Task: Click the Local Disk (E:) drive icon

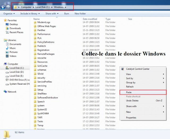Action: (7, 76)
